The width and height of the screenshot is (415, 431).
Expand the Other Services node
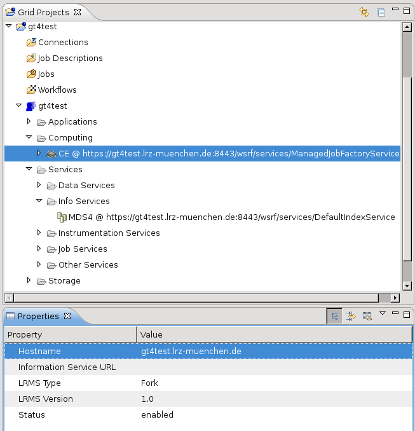click(x=39, y=264)
